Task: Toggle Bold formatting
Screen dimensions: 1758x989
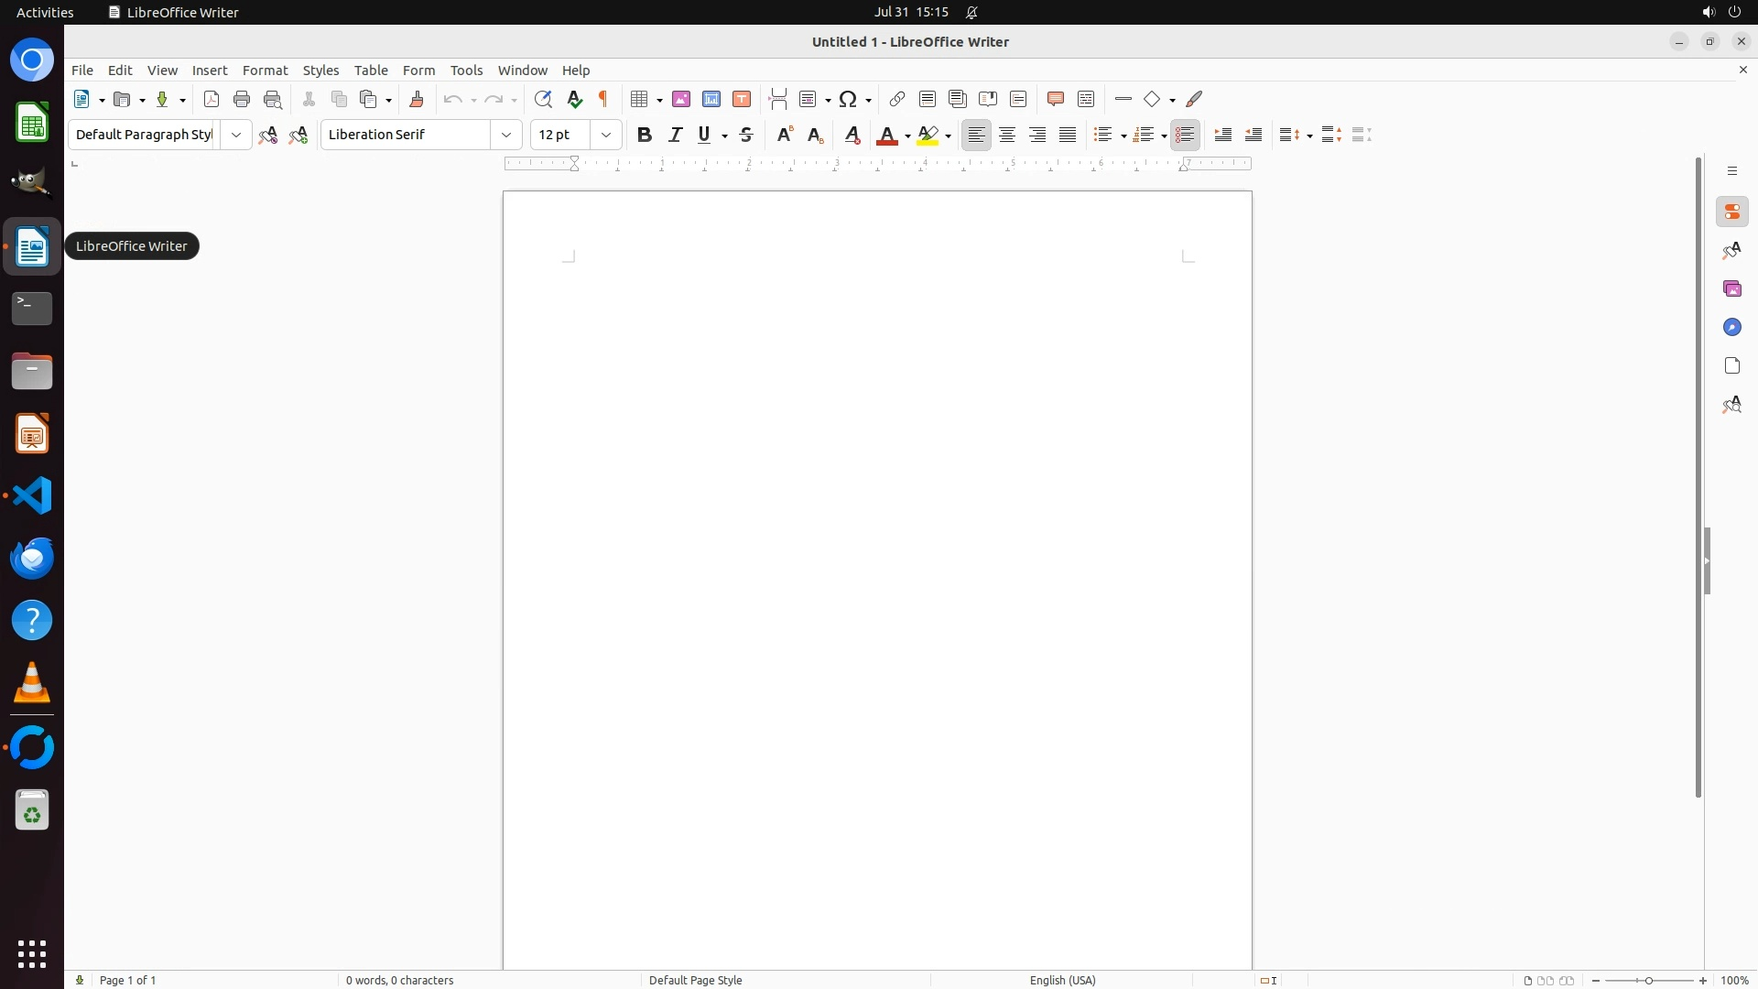Action: pos(645,135)
